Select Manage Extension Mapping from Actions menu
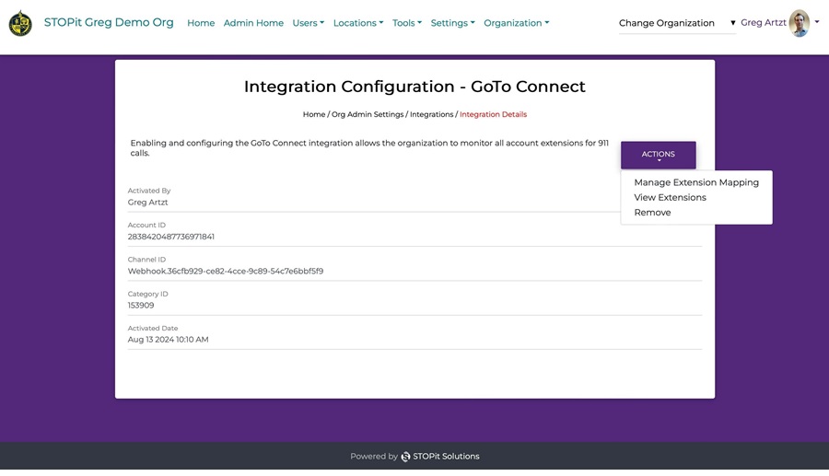This screenshot has width=829, height=476. (695, 182)
